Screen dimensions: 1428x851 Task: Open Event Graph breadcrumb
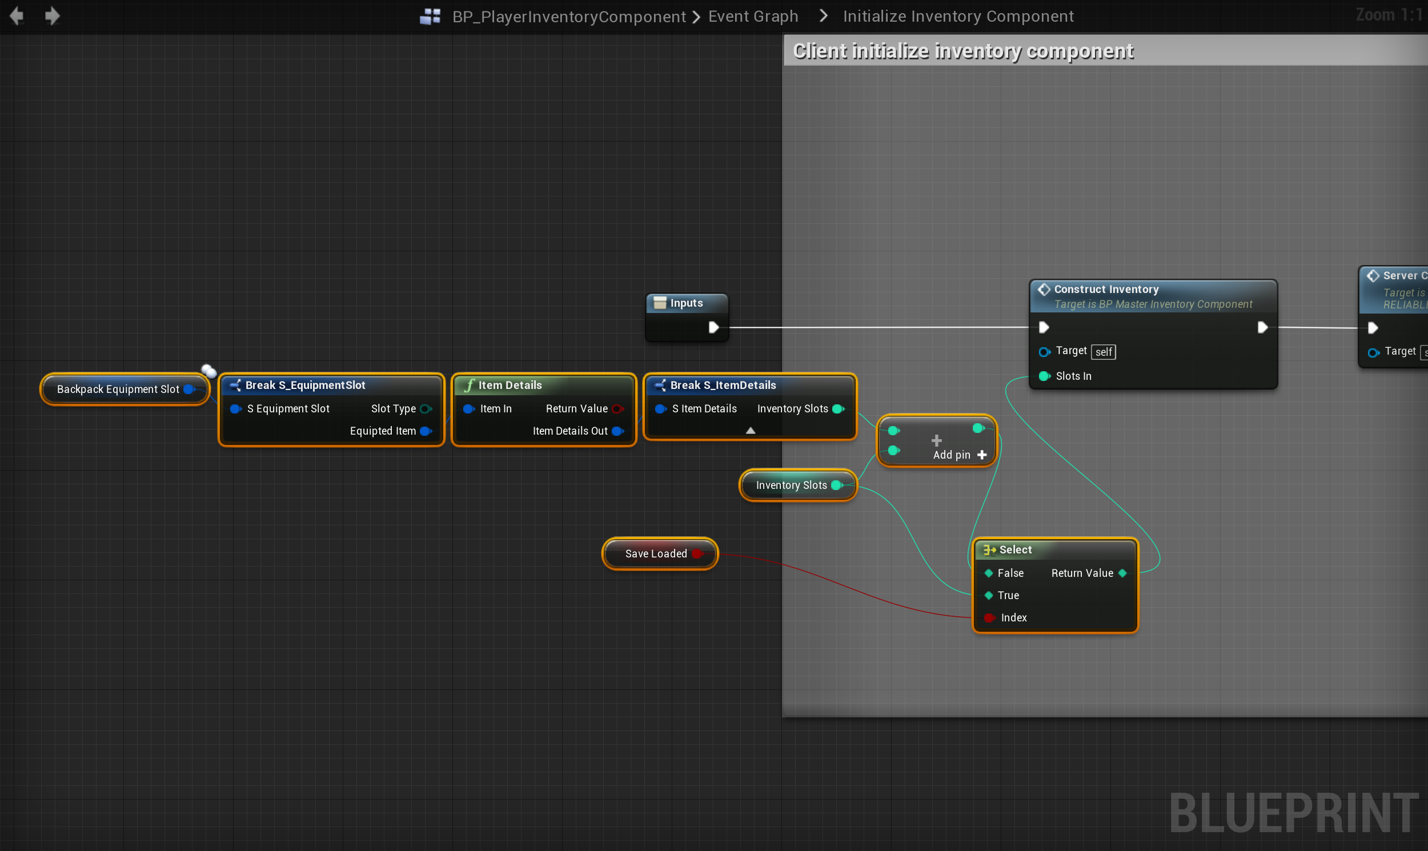click(x=753, y=17)
